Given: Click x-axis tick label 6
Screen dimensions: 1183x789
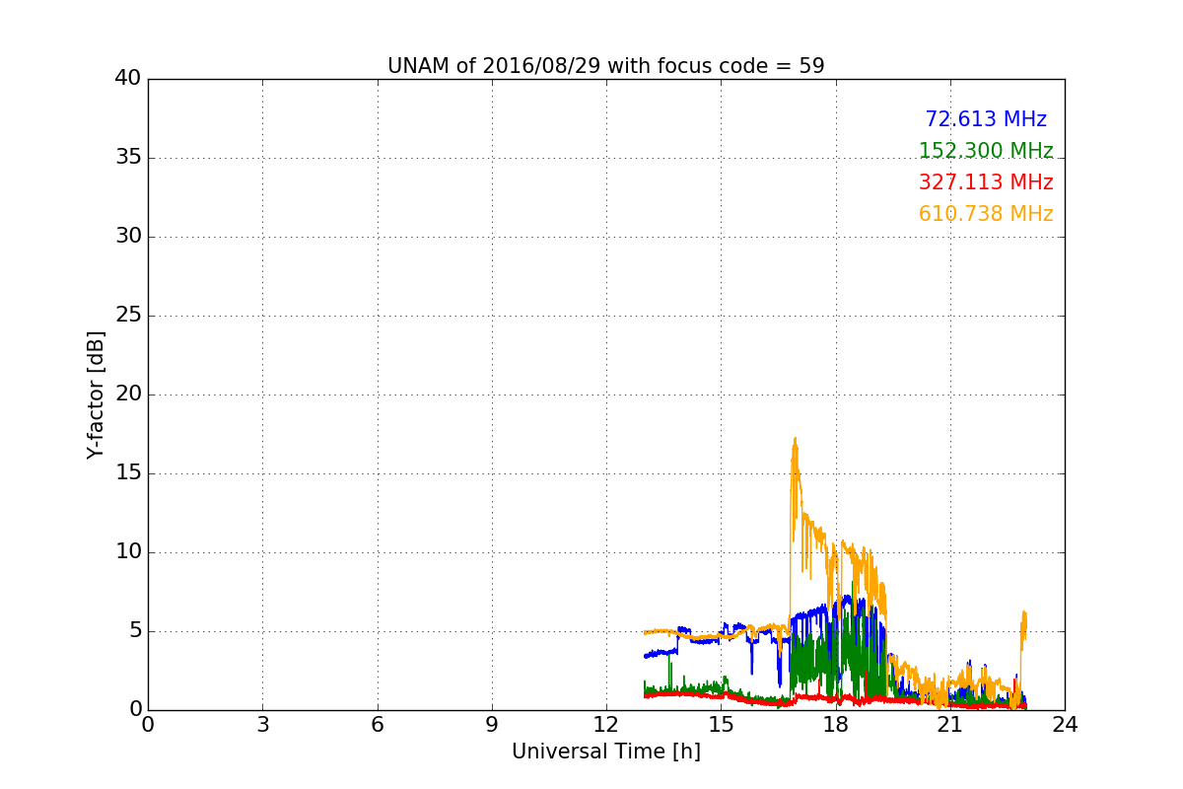Looking at the screenshot, I should coord(377,725).
